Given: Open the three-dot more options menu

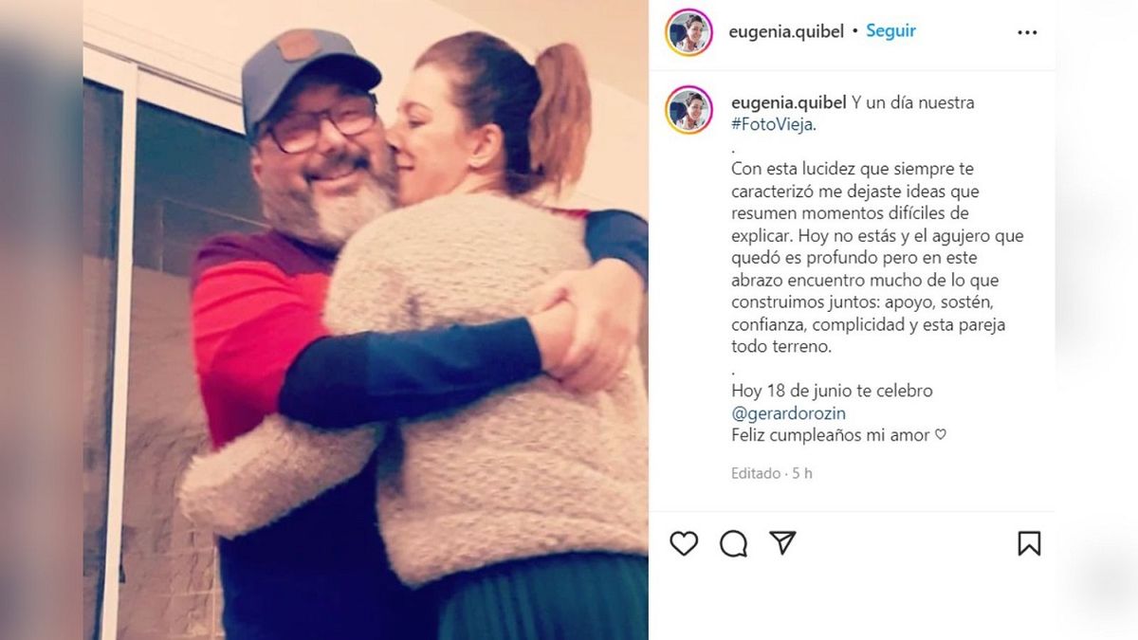Looking at the screenshot, I should (x=1027, y=32).
